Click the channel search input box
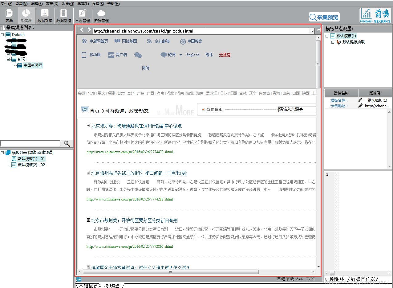This screenshot has width=393, height=288. pos(30,143)
